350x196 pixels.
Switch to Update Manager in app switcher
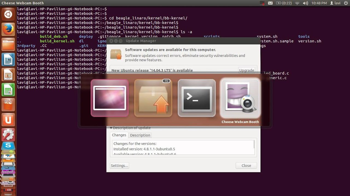point(153,98)
